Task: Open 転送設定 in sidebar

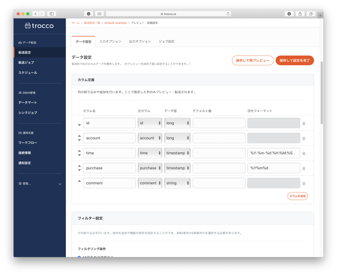Action: (x=40, y=52)
